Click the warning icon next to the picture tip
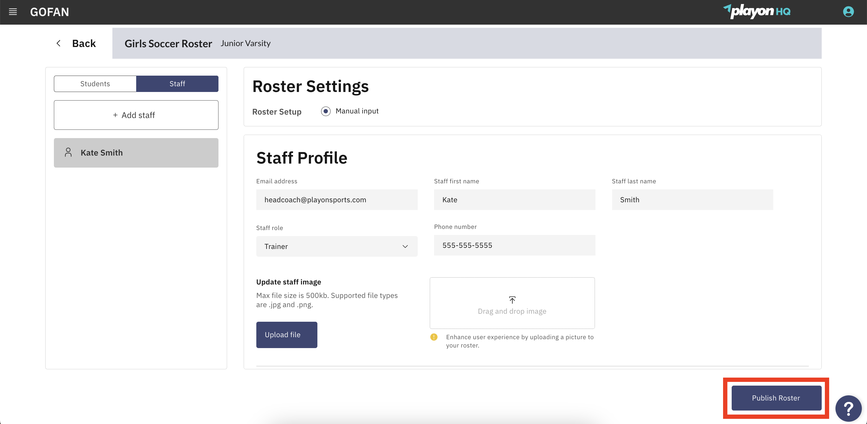 click(434, 337)
